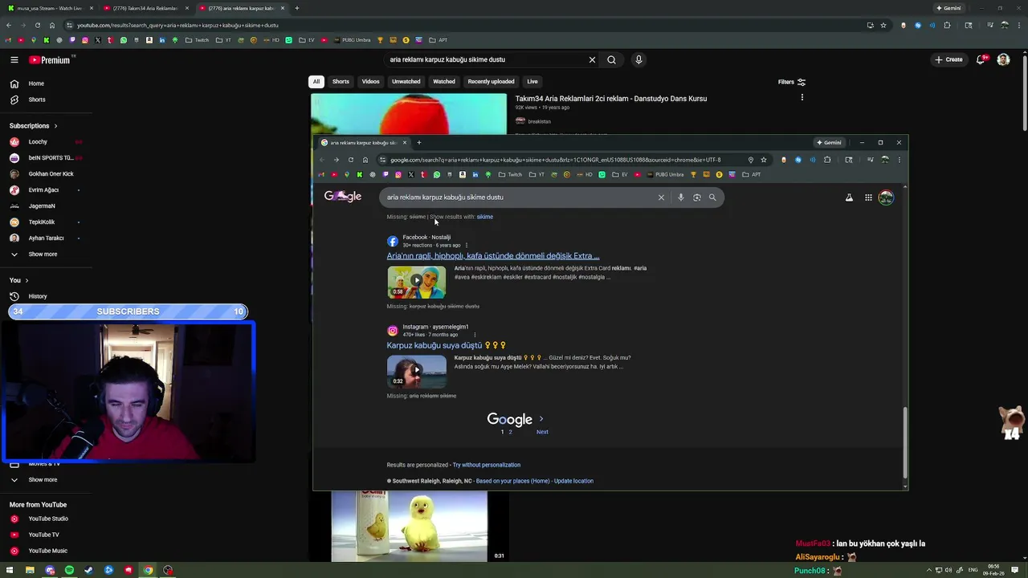Start YouTube voice search with microphone
Screen dimensions: 1028x578
[638, 59]
